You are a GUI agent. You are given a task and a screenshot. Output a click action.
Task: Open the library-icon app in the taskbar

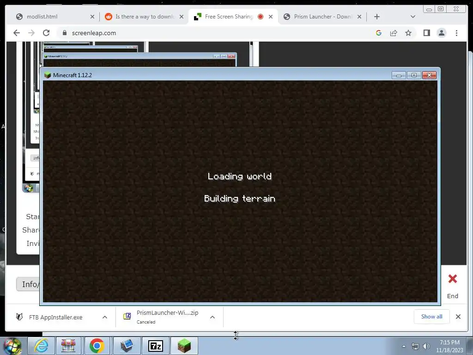pyautogui.click(x=68, y=346)
